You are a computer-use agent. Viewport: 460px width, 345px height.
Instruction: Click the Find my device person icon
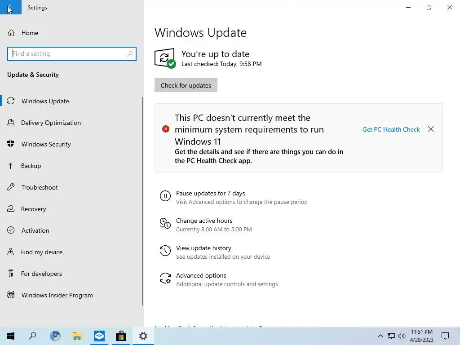tap(11, 252)
